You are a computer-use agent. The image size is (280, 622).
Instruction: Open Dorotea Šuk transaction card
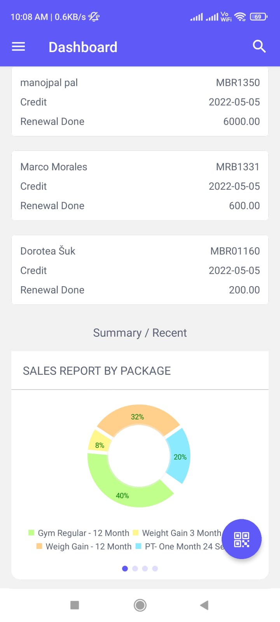140,270
